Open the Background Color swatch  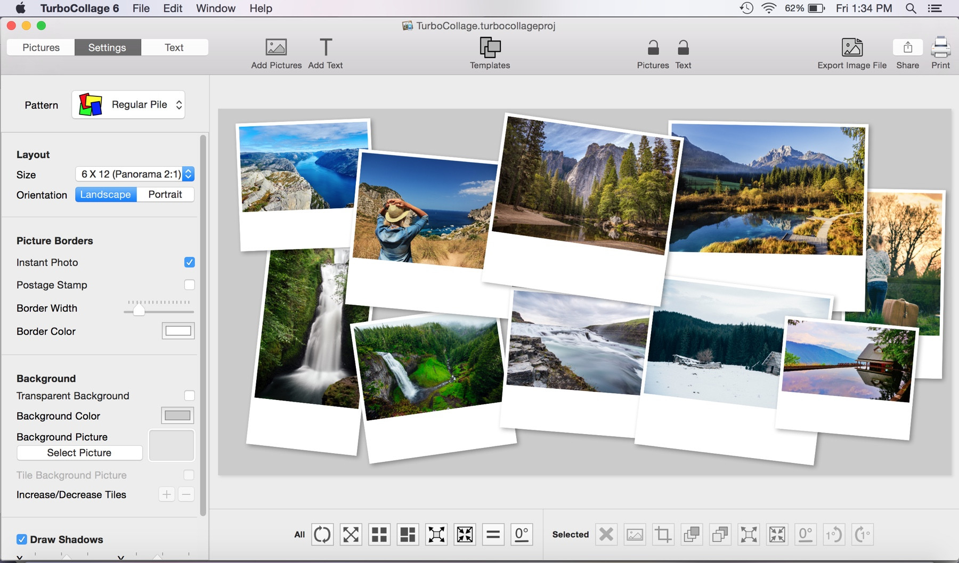177,415
